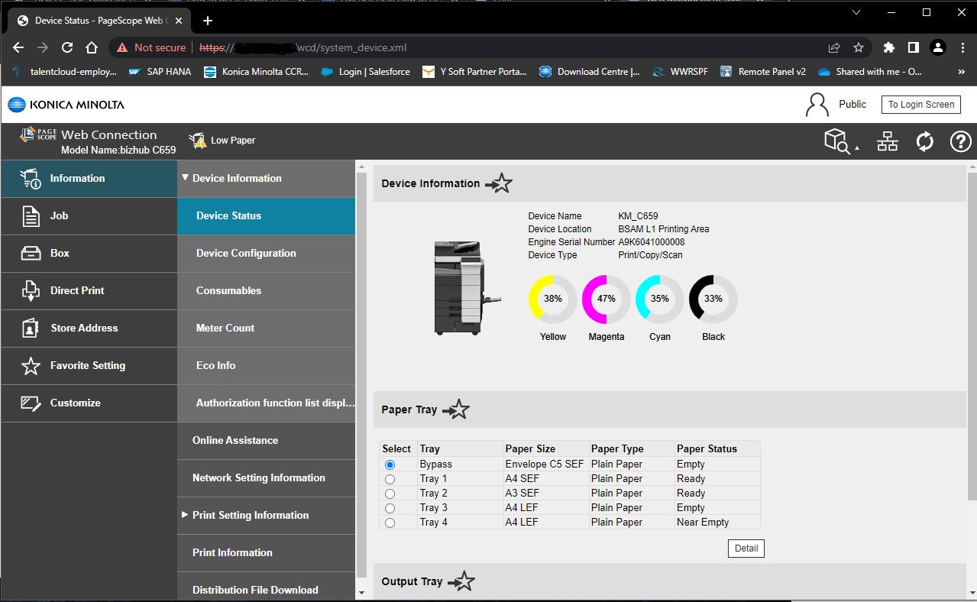Click the network sitemap icon in header
Image resolution: width=977 pixels, height=602 pixels.
[887, 141]
